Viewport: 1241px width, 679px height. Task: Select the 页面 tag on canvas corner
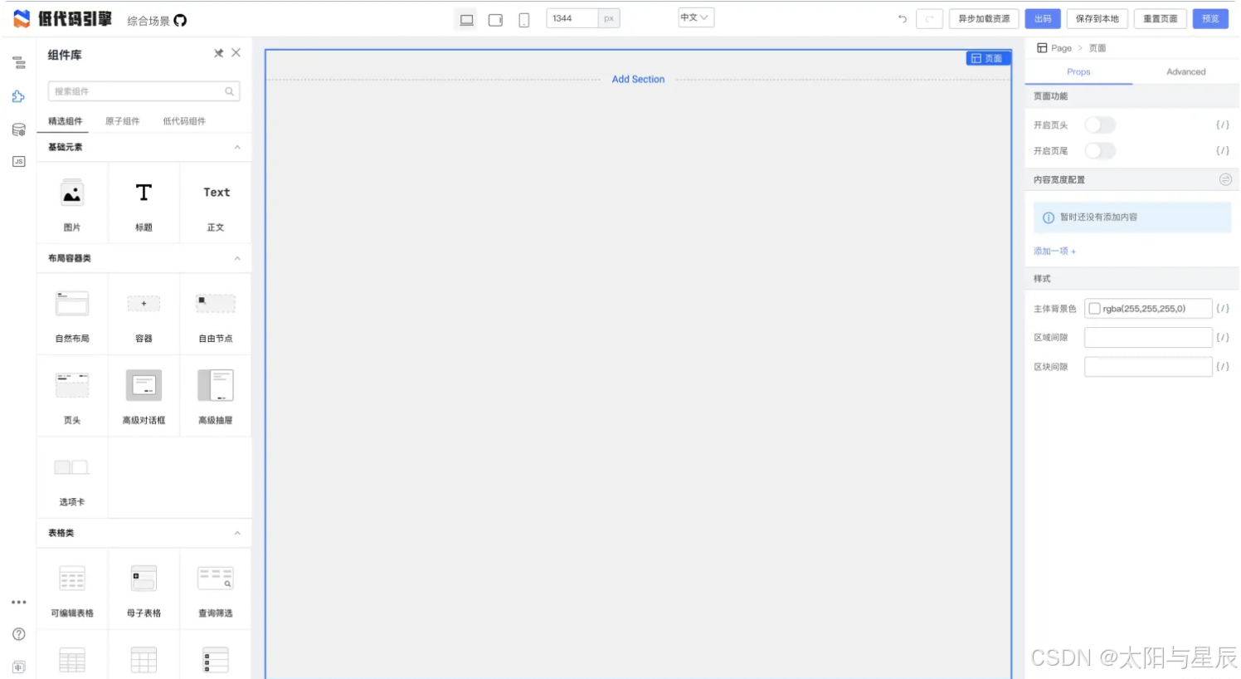tap(989, 58)
